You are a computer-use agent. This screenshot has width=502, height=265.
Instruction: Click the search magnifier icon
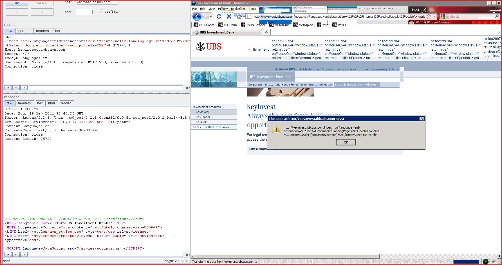pos(497,17)
